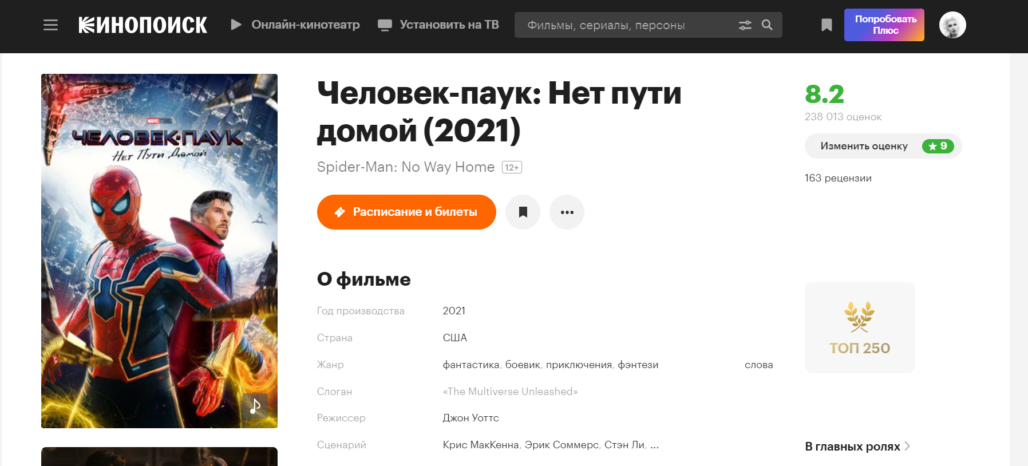The width and height of the screenshot is (1028, 466).
Task: Open screenwriter Эрик Соммерс
Action: [x=562, y=445]
